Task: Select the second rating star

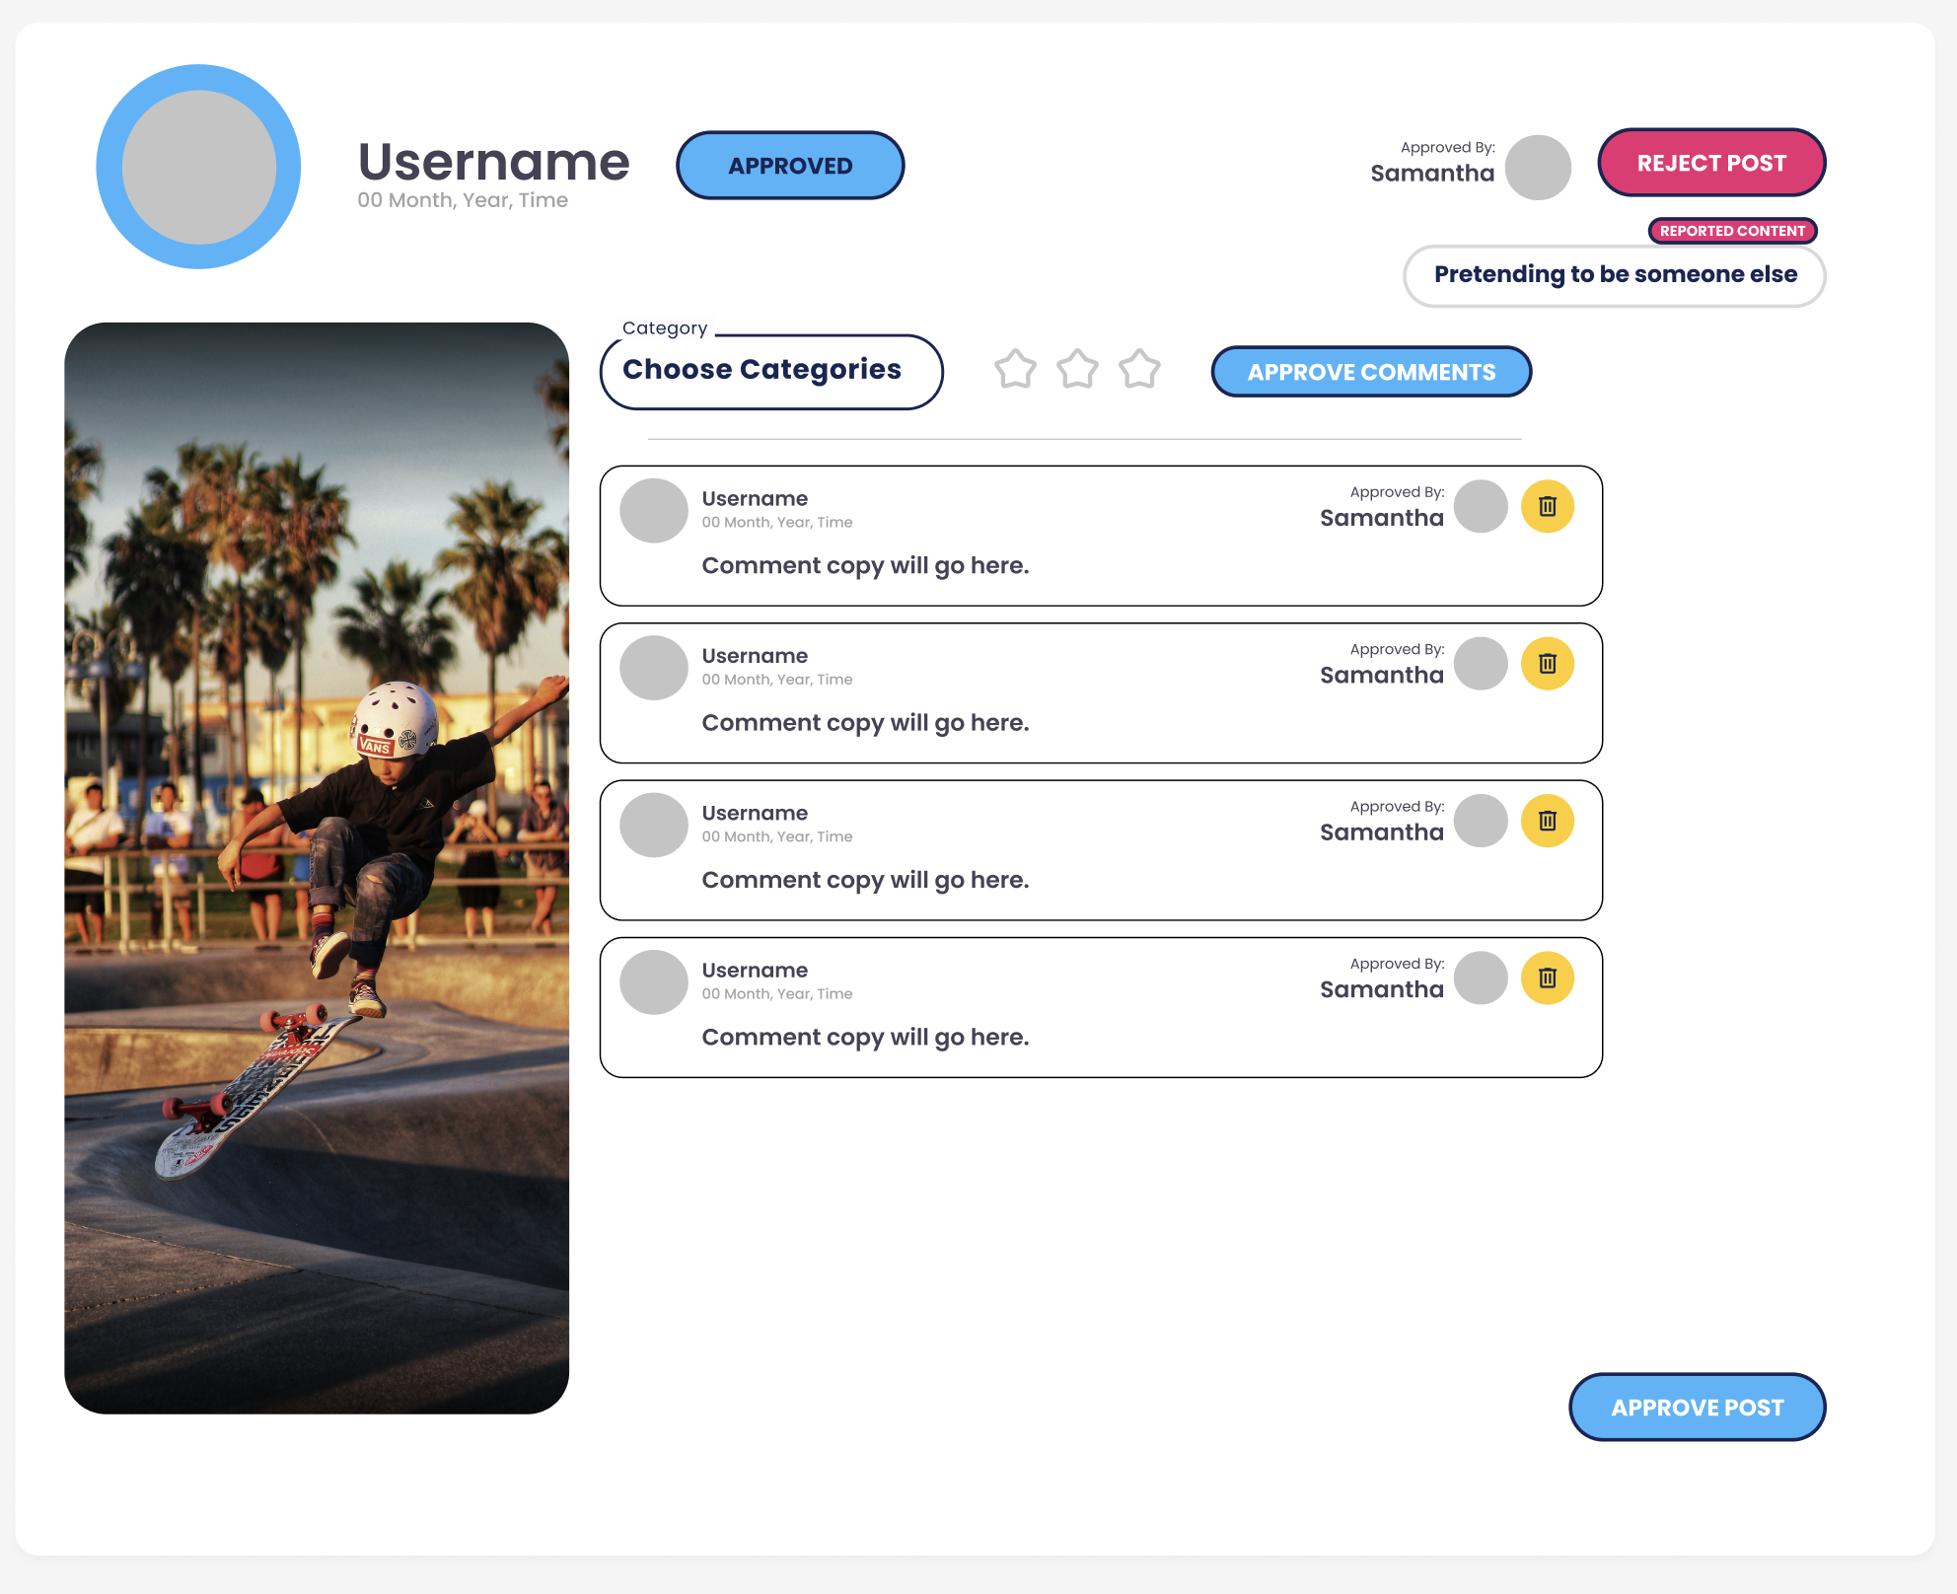Action: point(1077,370)
